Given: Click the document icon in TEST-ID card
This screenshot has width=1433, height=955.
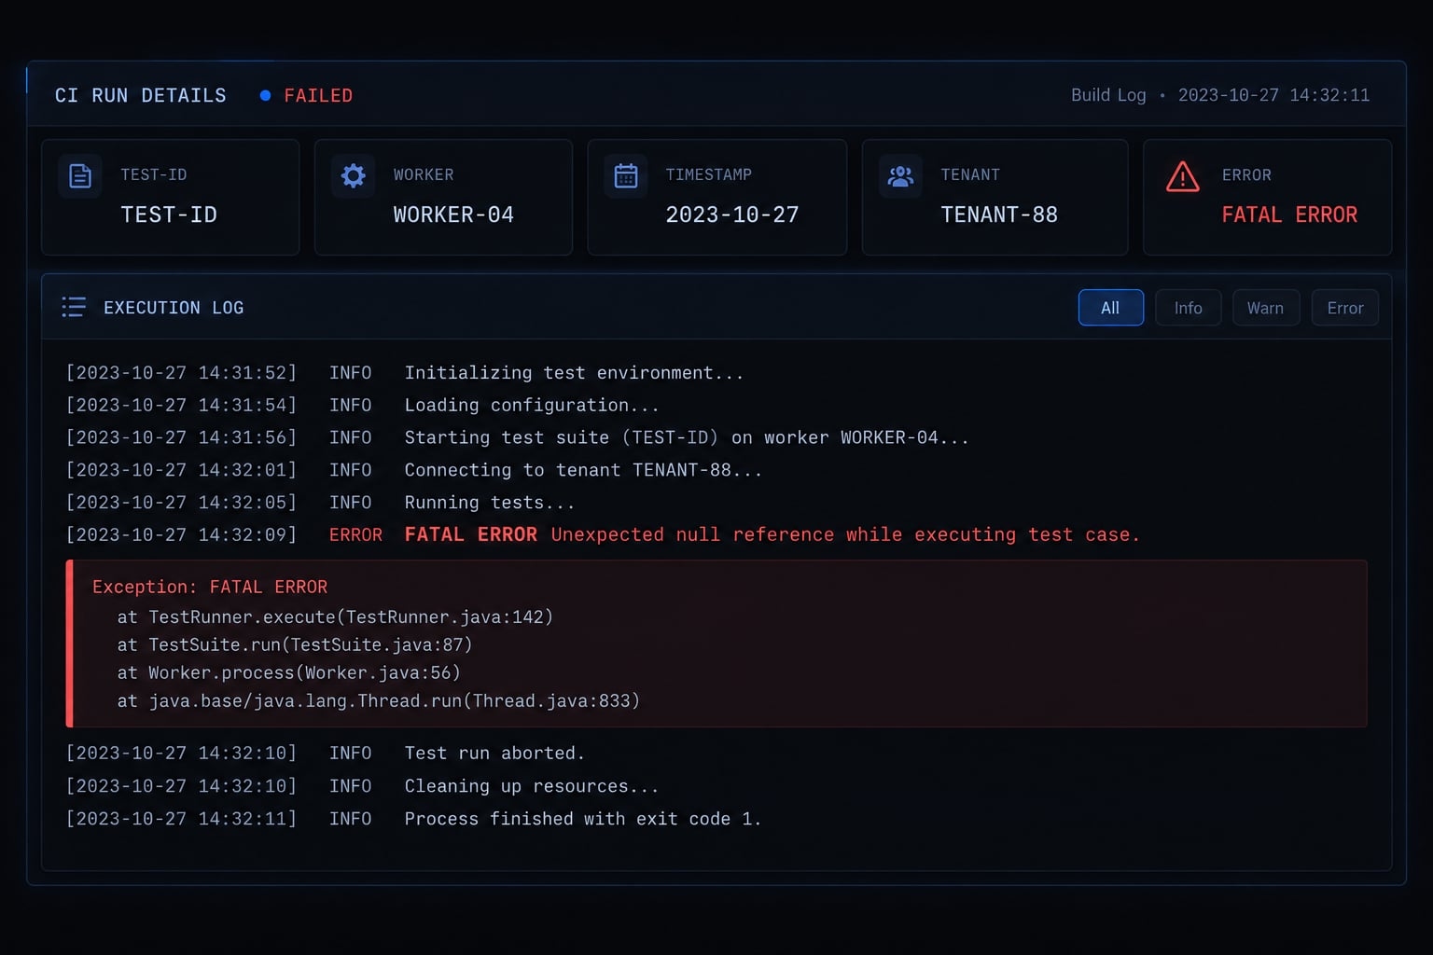Looking at the screenshot, I should (80, 175).
